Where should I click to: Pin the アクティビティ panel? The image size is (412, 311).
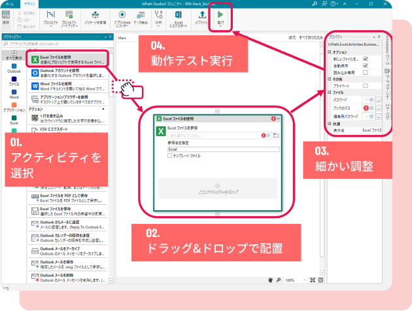click(x=111, y=37)
